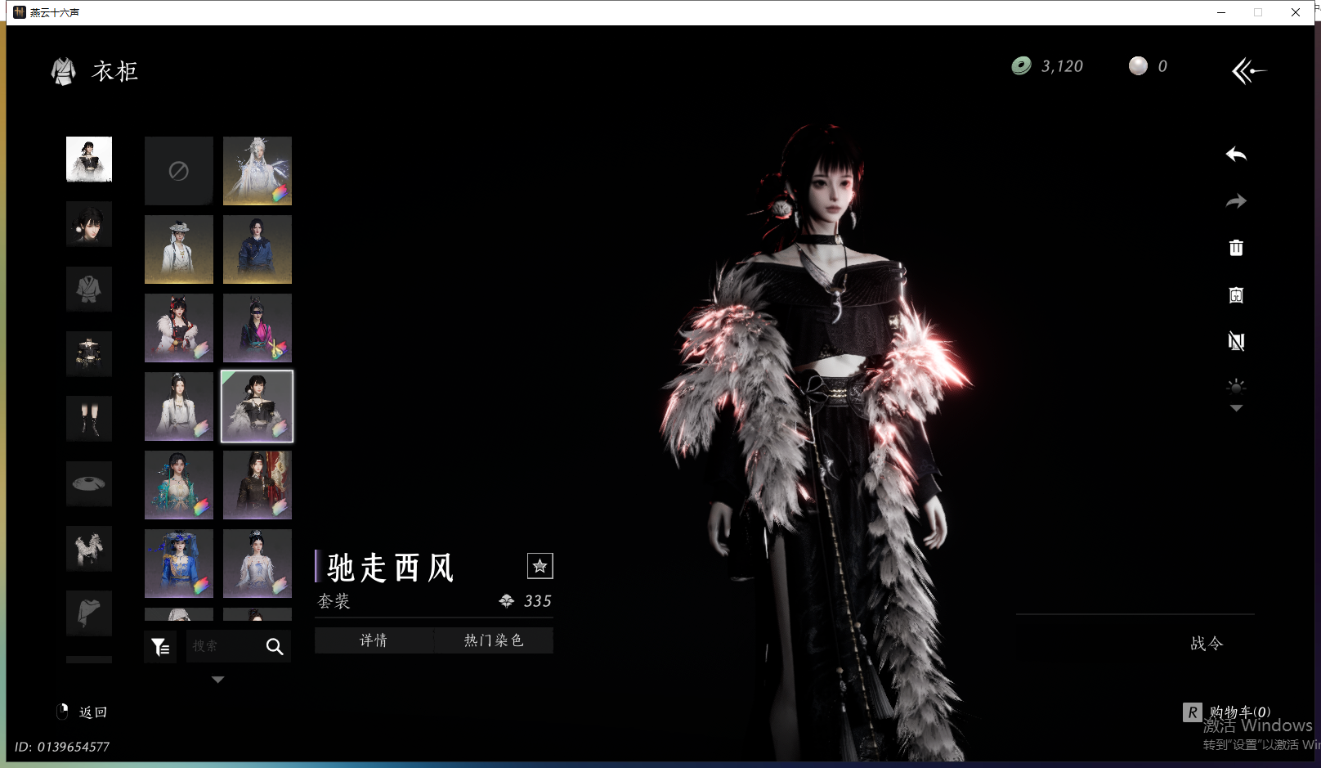
Task: Toggle the sun lighting icon
Action: [1235, 386]
